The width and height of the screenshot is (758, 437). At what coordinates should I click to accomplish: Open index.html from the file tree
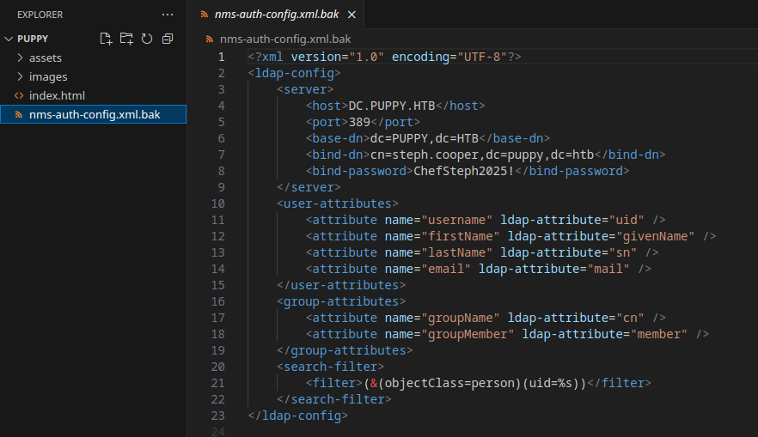[x=57, y=95]
